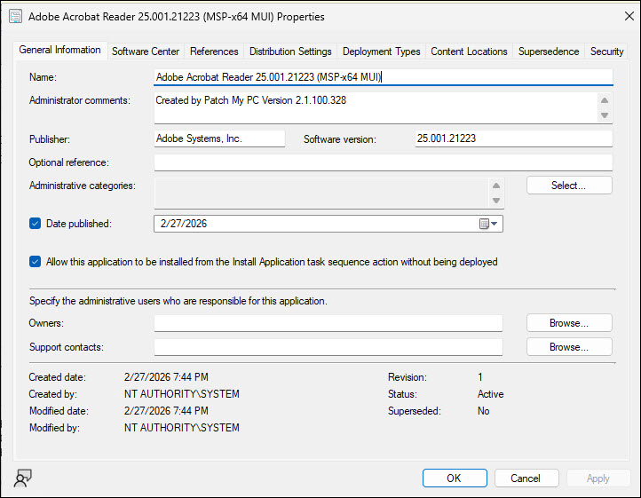This screenshot has height=498, width=641.
Task: Open the Deployment Types tab
Action: tap(382, 51)
